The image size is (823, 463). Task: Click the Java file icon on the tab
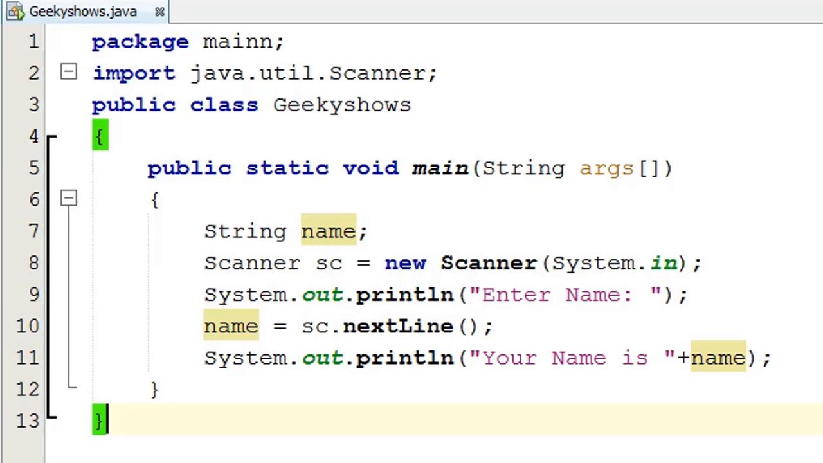[15, 12]
